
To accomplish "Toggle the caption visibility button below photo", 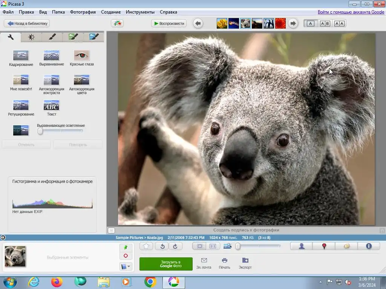I will [111, 230].
